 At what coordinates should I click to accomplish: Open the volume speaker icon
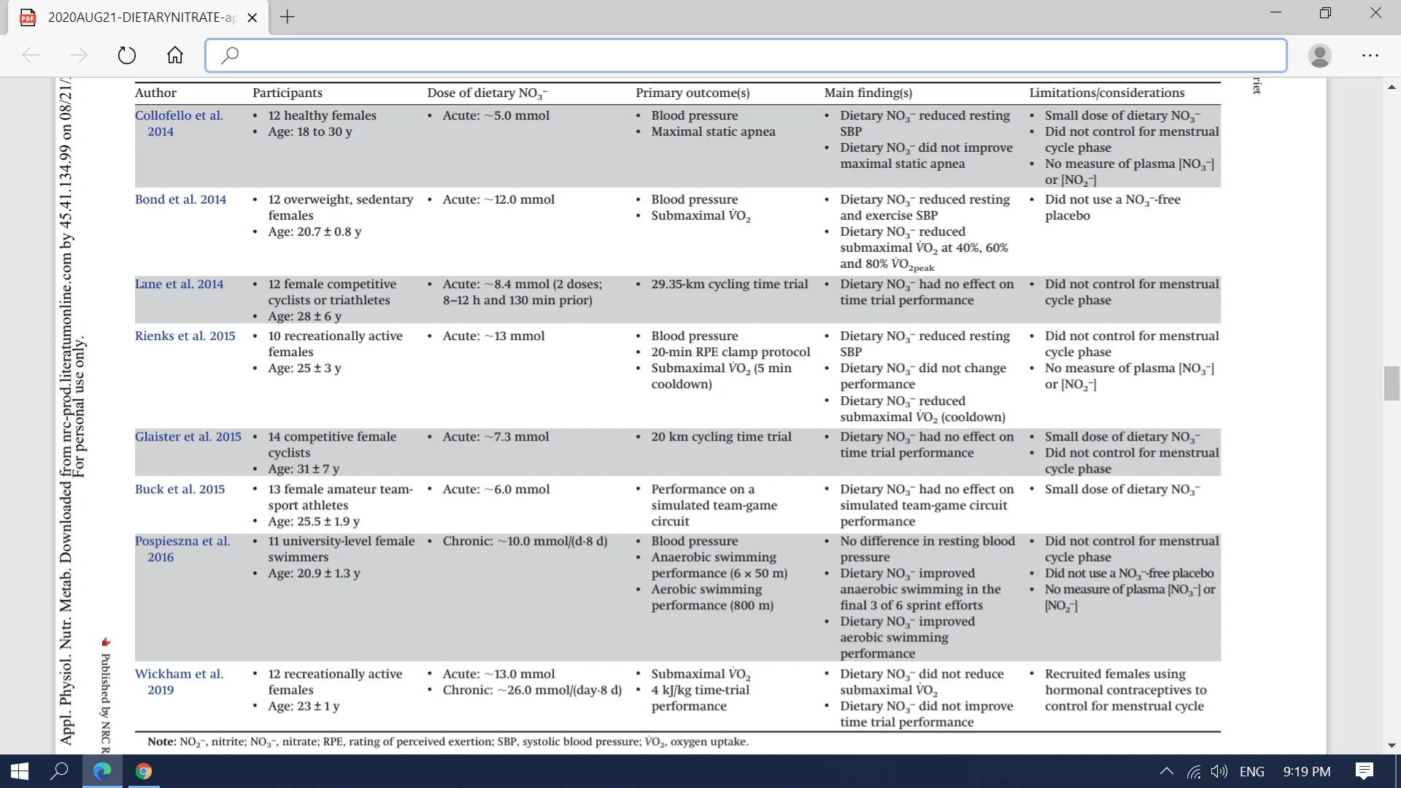pos(1219,771)
